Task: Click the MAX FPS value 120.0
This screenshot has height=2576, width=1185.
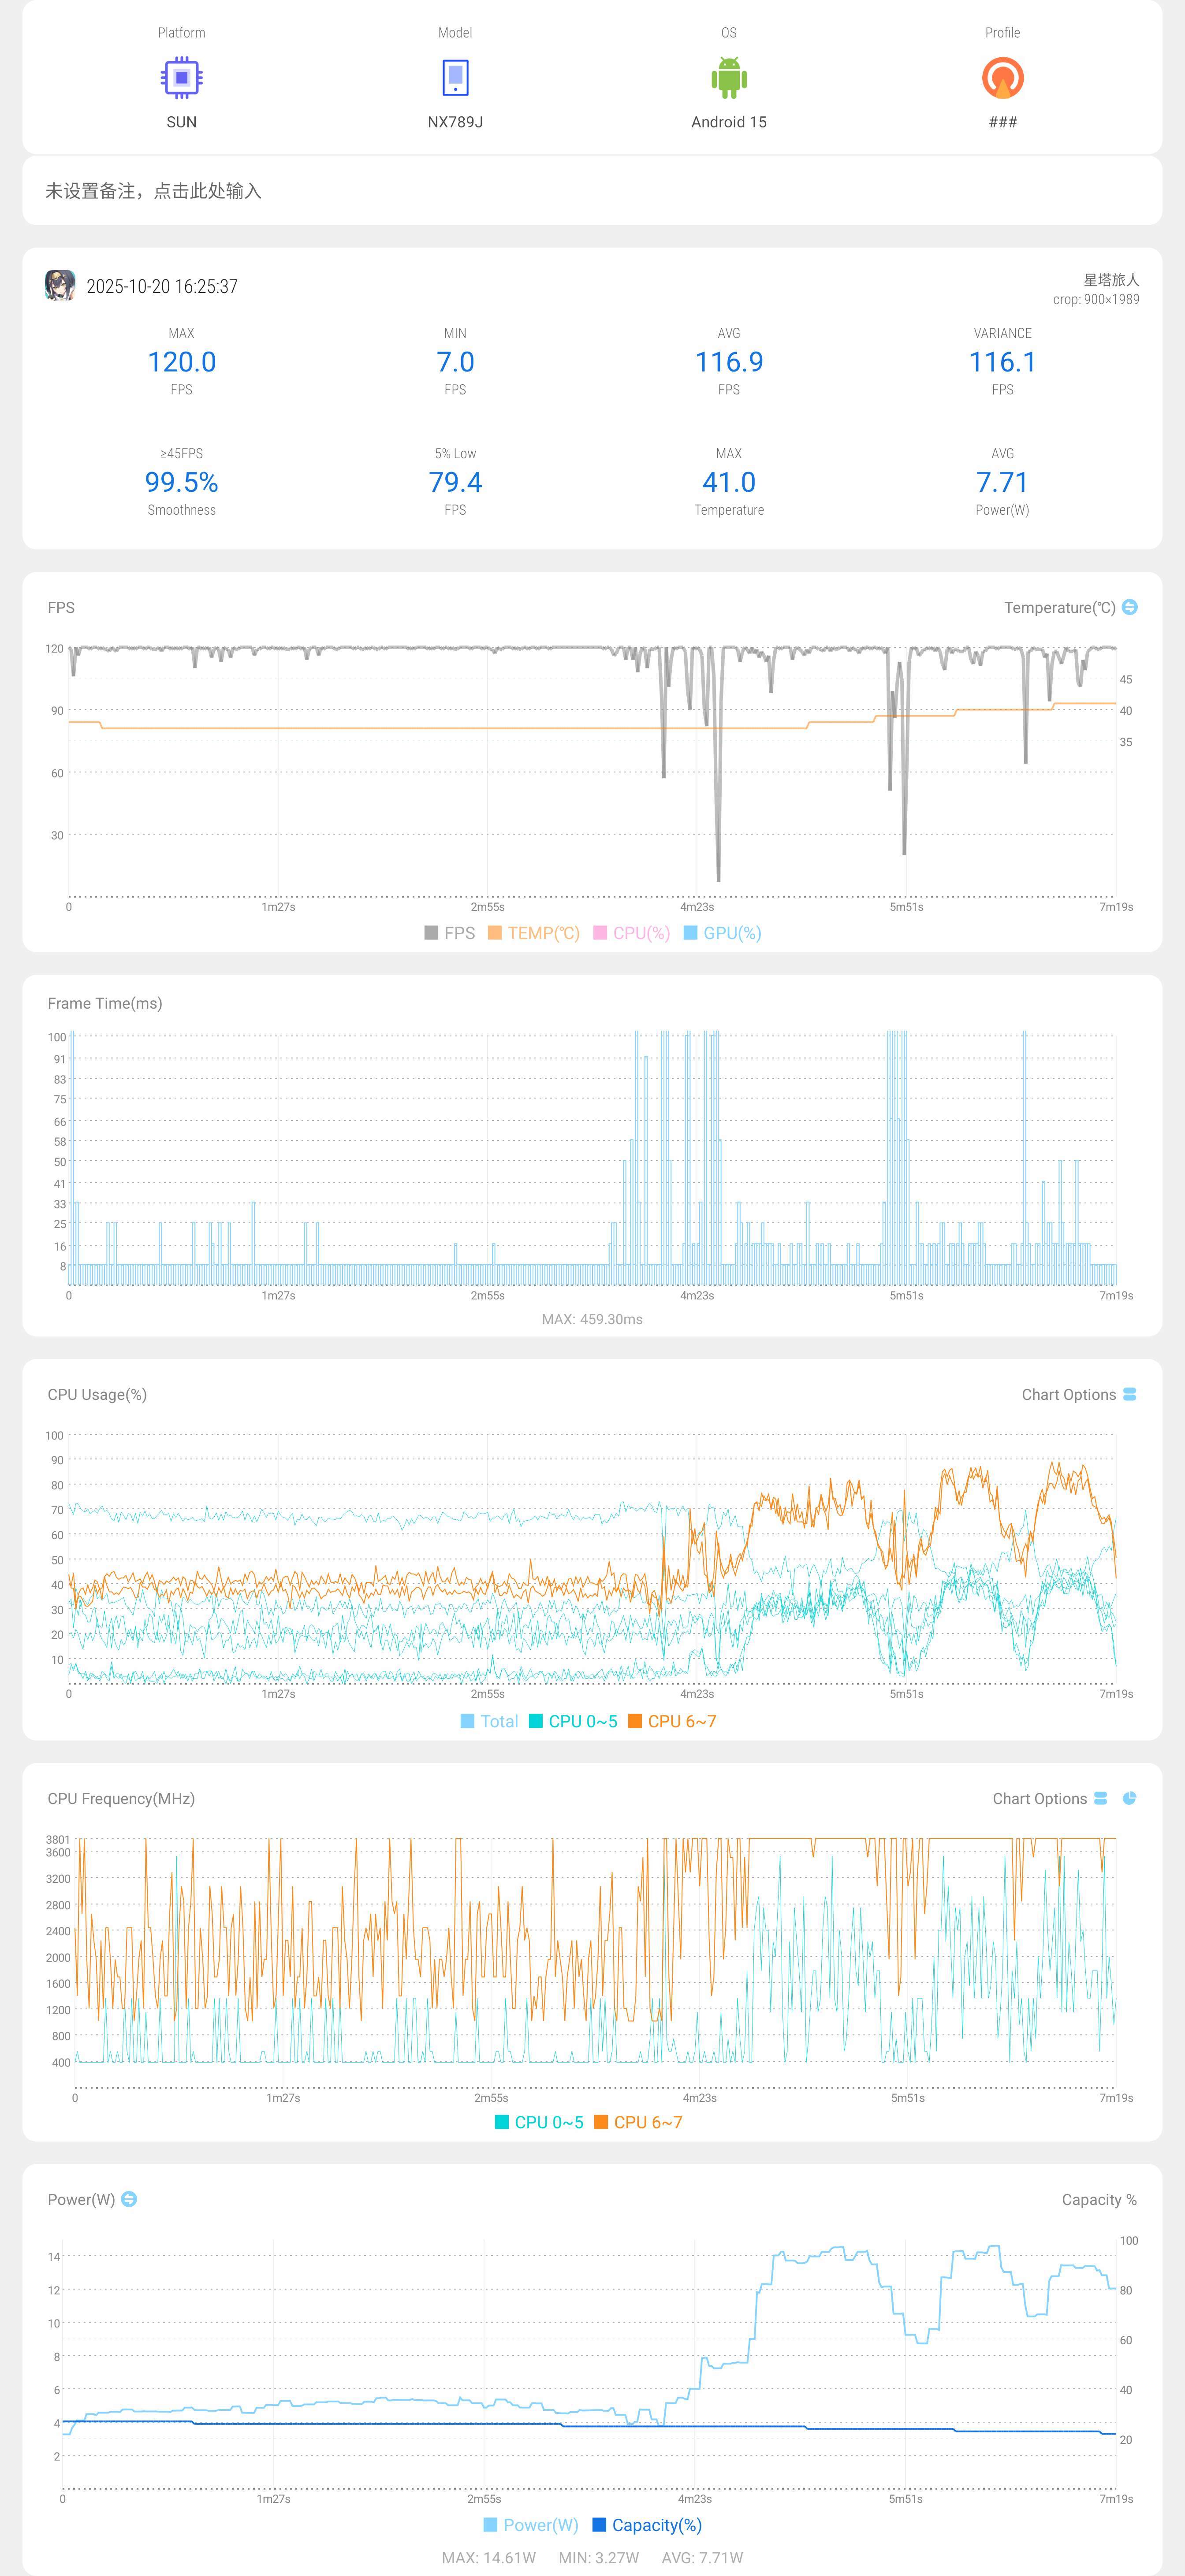Action: click(181, 362)
